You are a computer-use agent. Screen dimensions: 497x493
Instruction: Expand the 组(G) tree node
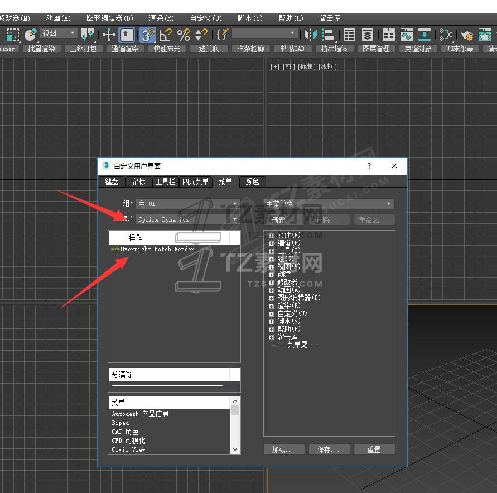(x=271, y=259)
